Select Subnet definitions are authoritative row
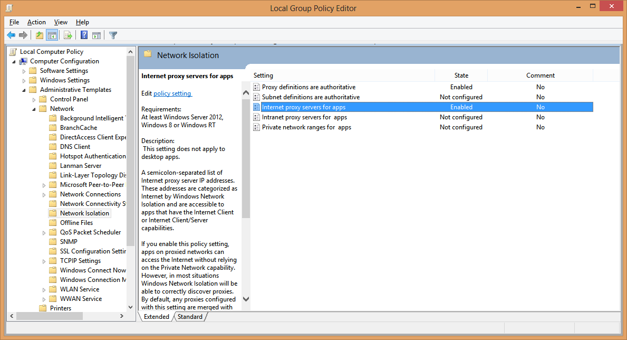 [x=423, y=97]
